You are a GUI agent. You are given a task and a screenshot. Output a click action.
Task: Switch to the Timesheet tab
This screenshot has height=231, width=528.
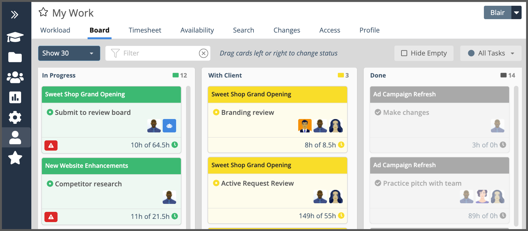tap(145, 30)
